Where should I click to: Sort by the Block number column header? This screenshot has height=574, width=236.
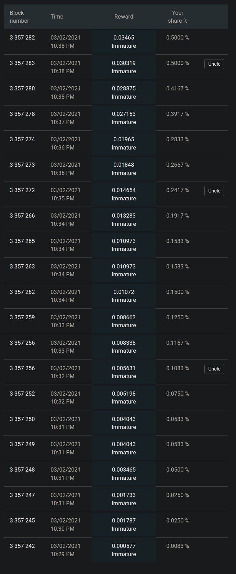(x=19, y=17)
